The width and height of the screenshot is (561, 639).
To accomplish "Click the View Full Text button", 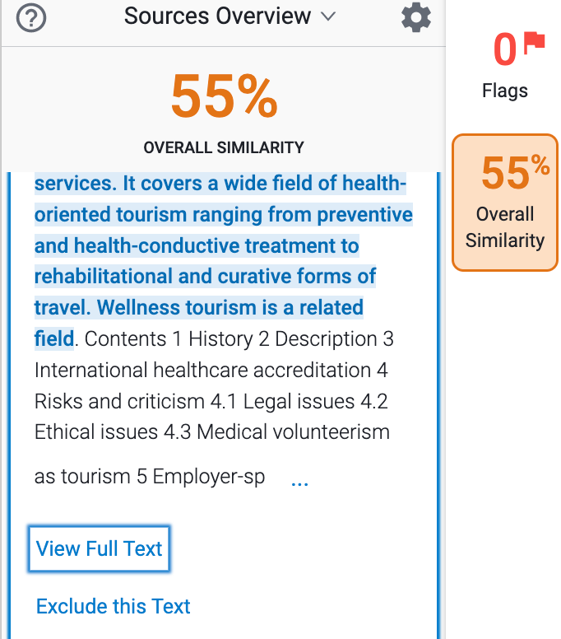I will coord(99,548).
